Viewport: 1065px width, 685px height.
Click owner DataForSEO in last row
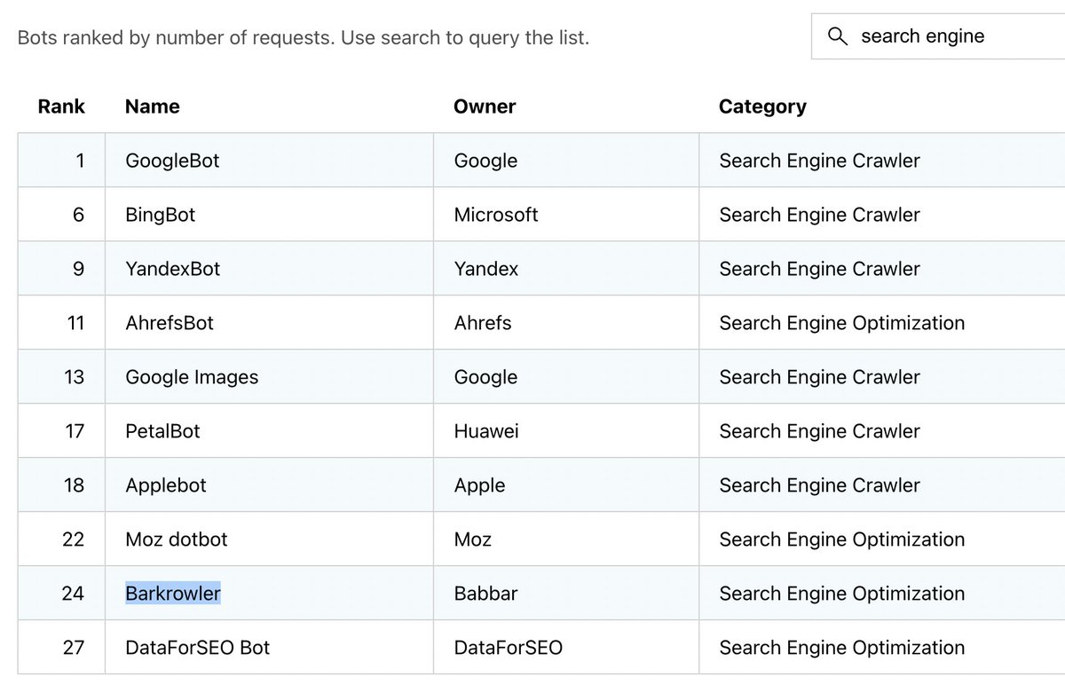509,648
